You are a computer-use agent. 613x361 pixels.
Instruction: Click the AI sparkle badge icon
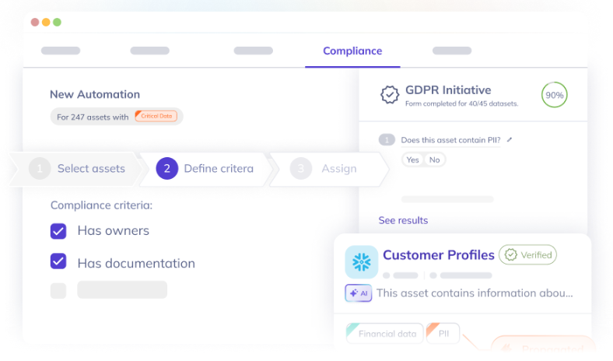[x=359, y=293]
